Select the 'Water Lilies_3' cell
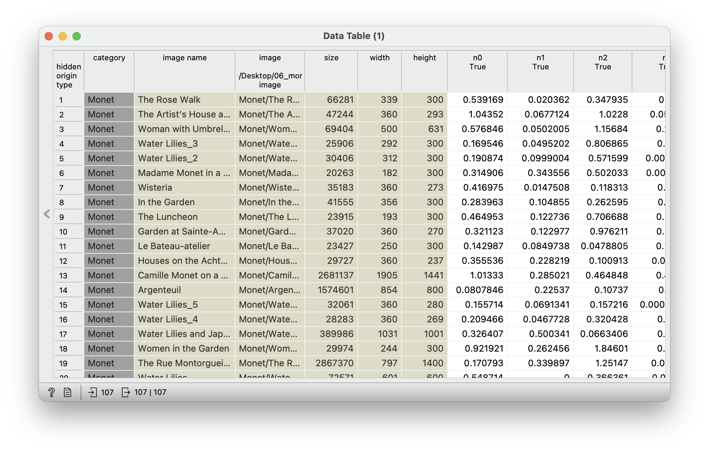 coord(185,144)
